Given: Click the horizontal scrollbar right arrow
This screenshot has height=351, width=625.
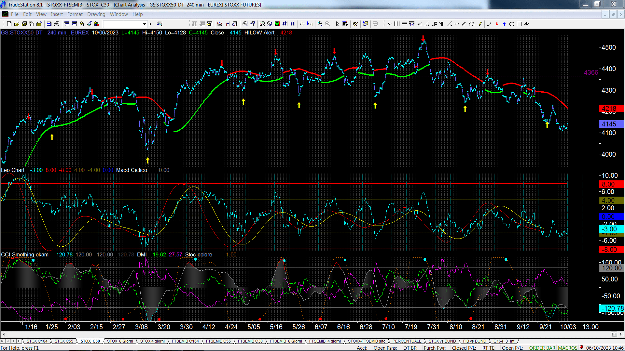Looking at the screenshot, I should point(621,334).
